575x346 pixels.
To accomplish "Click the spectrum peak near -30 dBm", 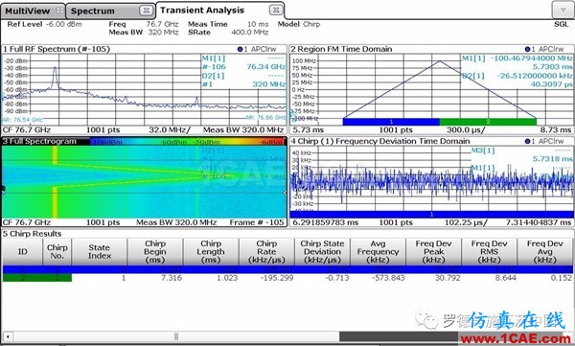I will (x=55, y=68).
